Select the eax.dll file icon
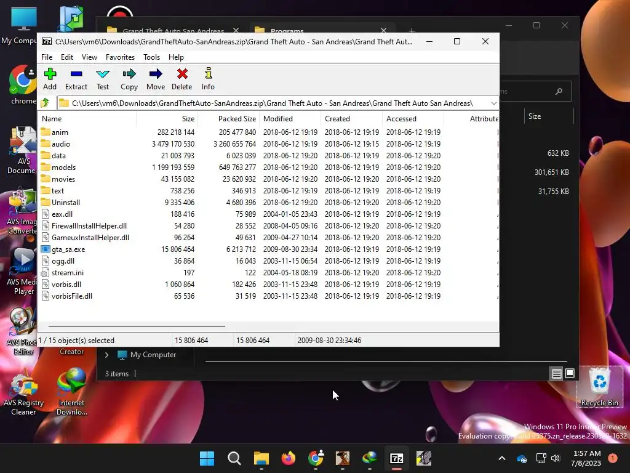630x473 pixels. click(46, 214)
